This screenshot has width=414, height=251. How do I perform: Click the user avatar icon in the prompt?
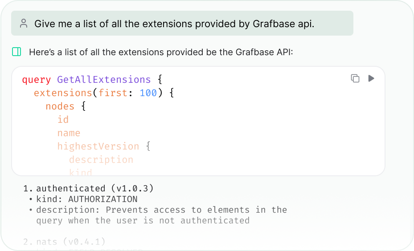[24, 24]
